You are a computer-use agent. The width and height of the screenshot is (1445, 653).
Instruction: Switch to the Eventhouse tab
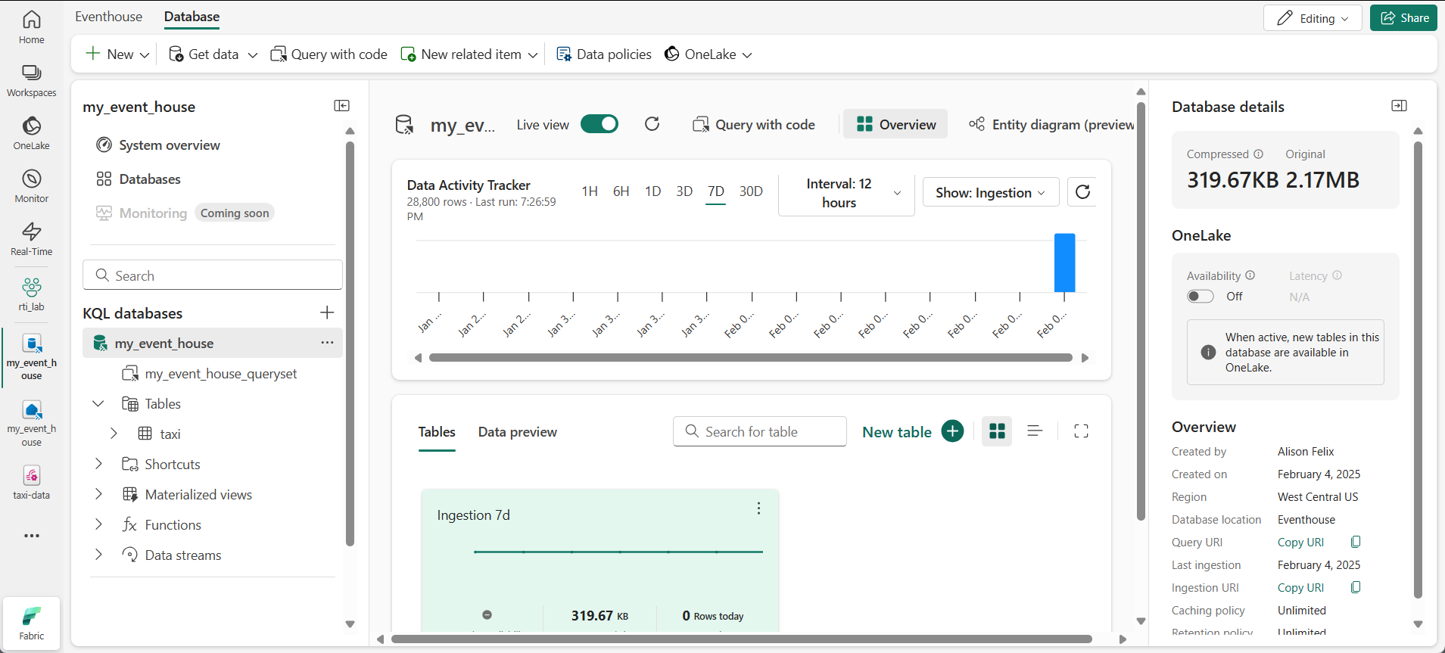click(x=108, y=17)
